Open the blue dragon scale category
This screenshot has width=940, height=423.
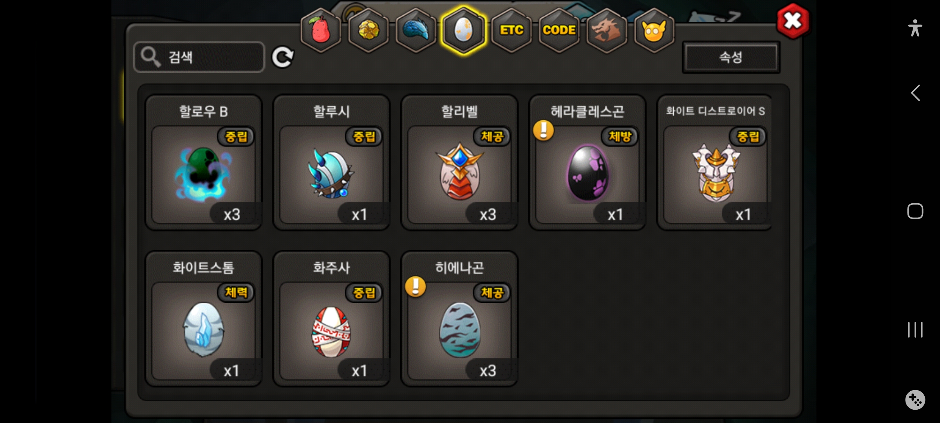tap(416, 31)
